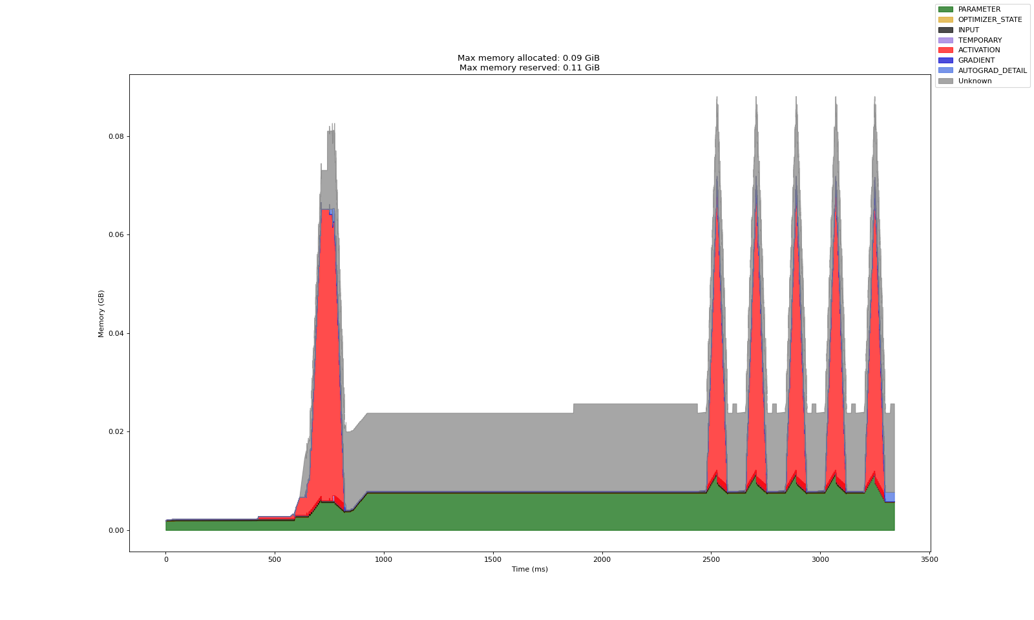Click the 0.06 y-axis tick label
Viewport: 1034px width, 620px height.
[x=116, y=234]
